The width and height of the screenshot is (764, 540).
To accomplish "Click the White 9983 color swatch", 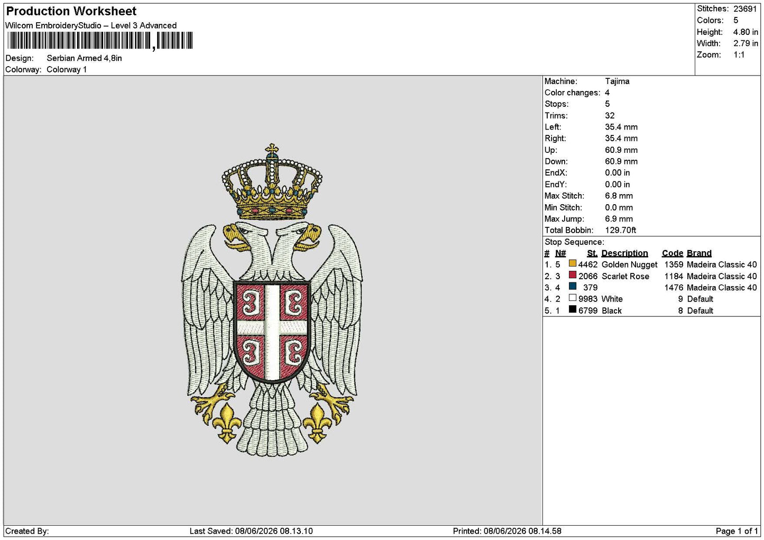I will [573, 298].
